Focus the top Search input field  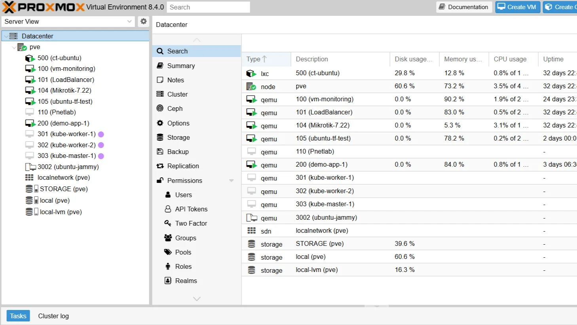[208, 7]
